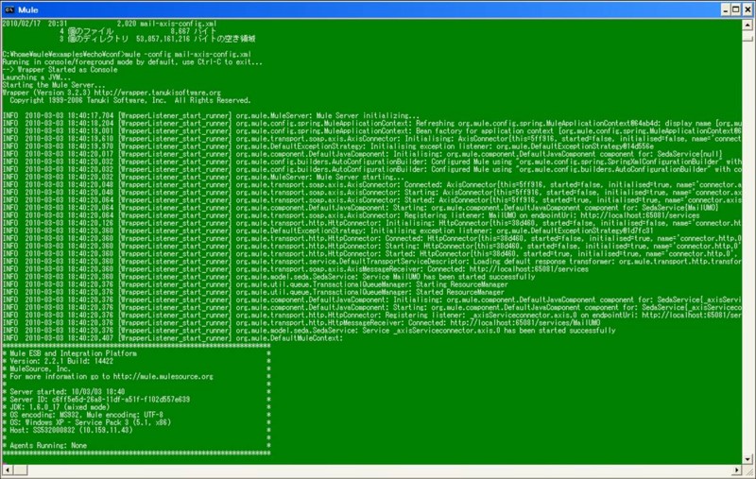Click the 'mule -config mail-axis-config.xml' command line
This screenshot has width=756, height=479.
[127, 55]
